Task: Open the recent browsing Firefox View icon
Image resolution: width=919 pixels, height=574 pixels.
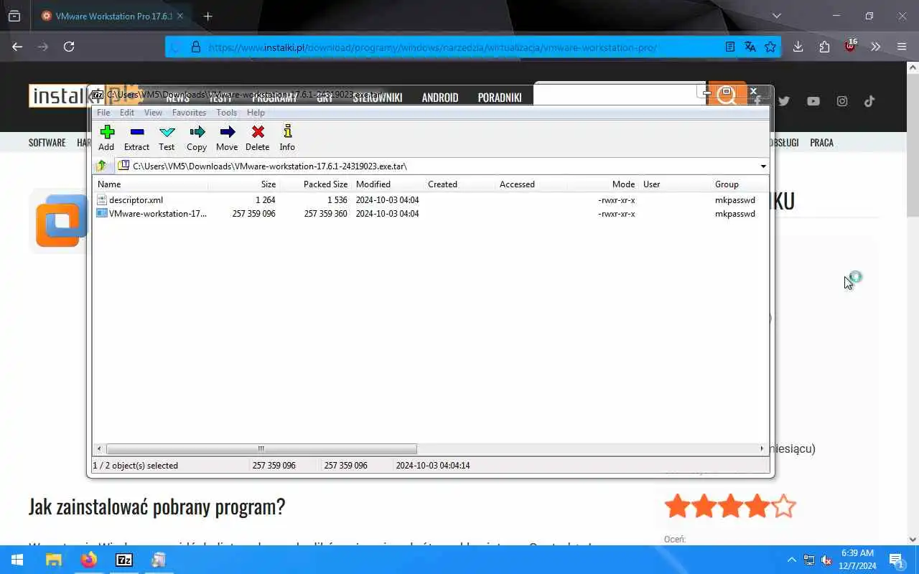Action: (x=14, y=16)
